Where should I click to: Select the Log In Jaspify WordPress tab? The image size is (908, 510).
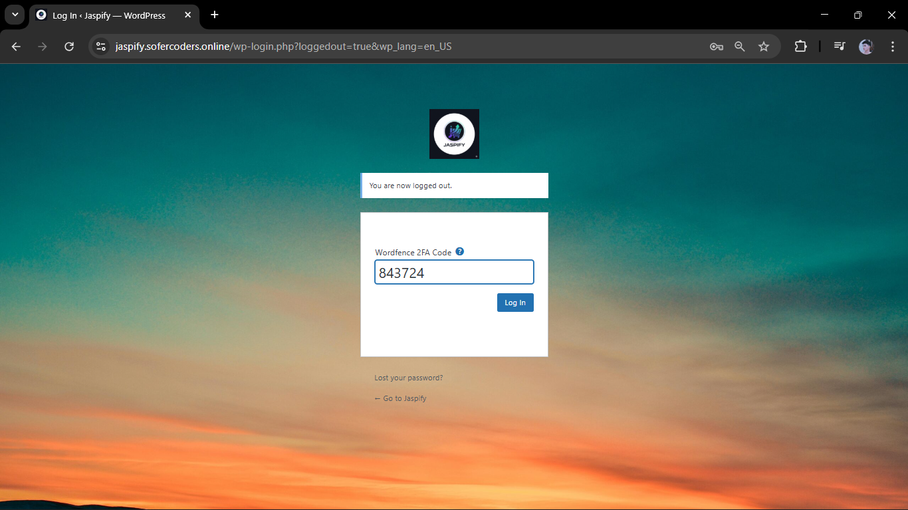[x=106, y=15]
